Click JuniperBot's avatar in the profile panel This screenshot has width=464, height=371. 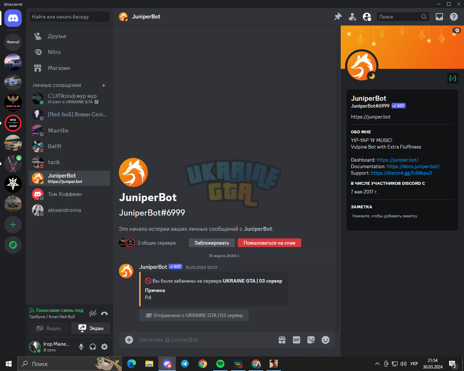(x=362, y=66)
